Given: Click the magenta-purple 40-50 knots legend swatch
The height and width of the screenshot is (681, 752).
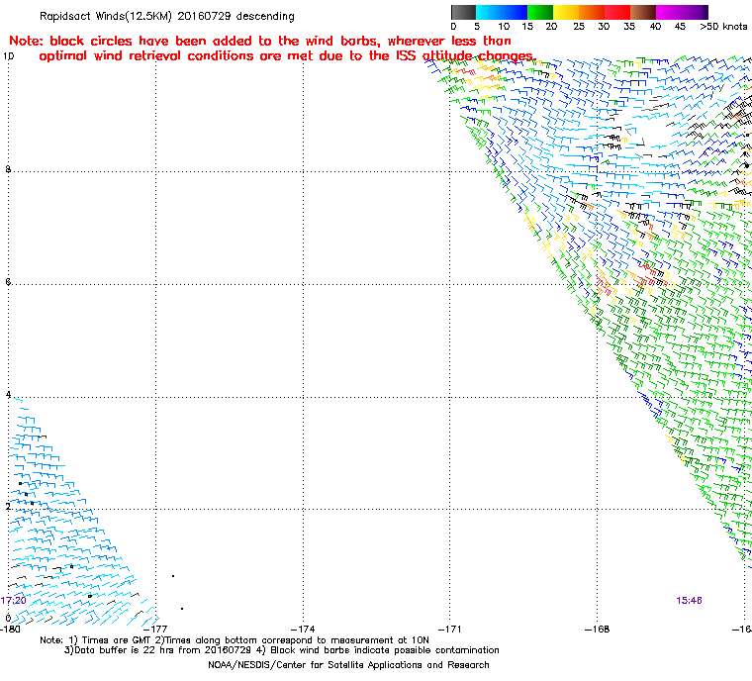Looking at the screenshot, I should coord(682,13).
